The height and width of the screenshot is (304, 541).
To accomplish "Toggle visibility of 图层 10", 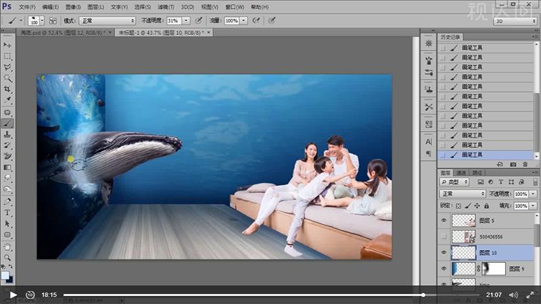I will (444, 252).
